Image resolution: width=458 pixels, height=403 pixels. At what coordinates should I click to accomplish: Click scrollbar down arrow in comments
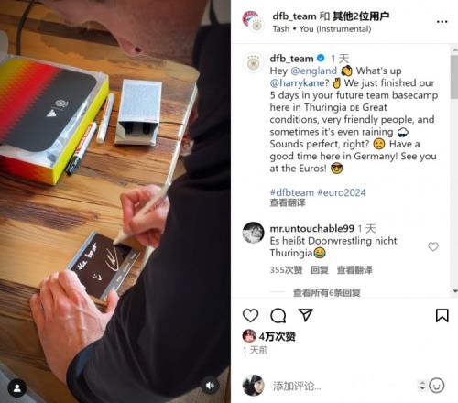tap(454, 291)
